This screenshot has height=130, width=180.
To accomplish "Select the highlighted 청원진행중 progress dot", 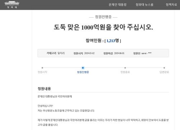I will [x=83, y=68].
